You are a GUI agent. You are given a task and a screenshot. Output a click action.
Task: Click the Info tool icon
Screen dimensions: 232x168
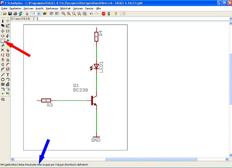(3, 21)
